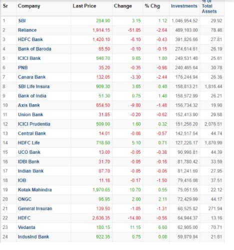The width and height of the screenshot is (234, 250).
Task: Select General Insuran total assets 271.94
Action: [215, 208]
